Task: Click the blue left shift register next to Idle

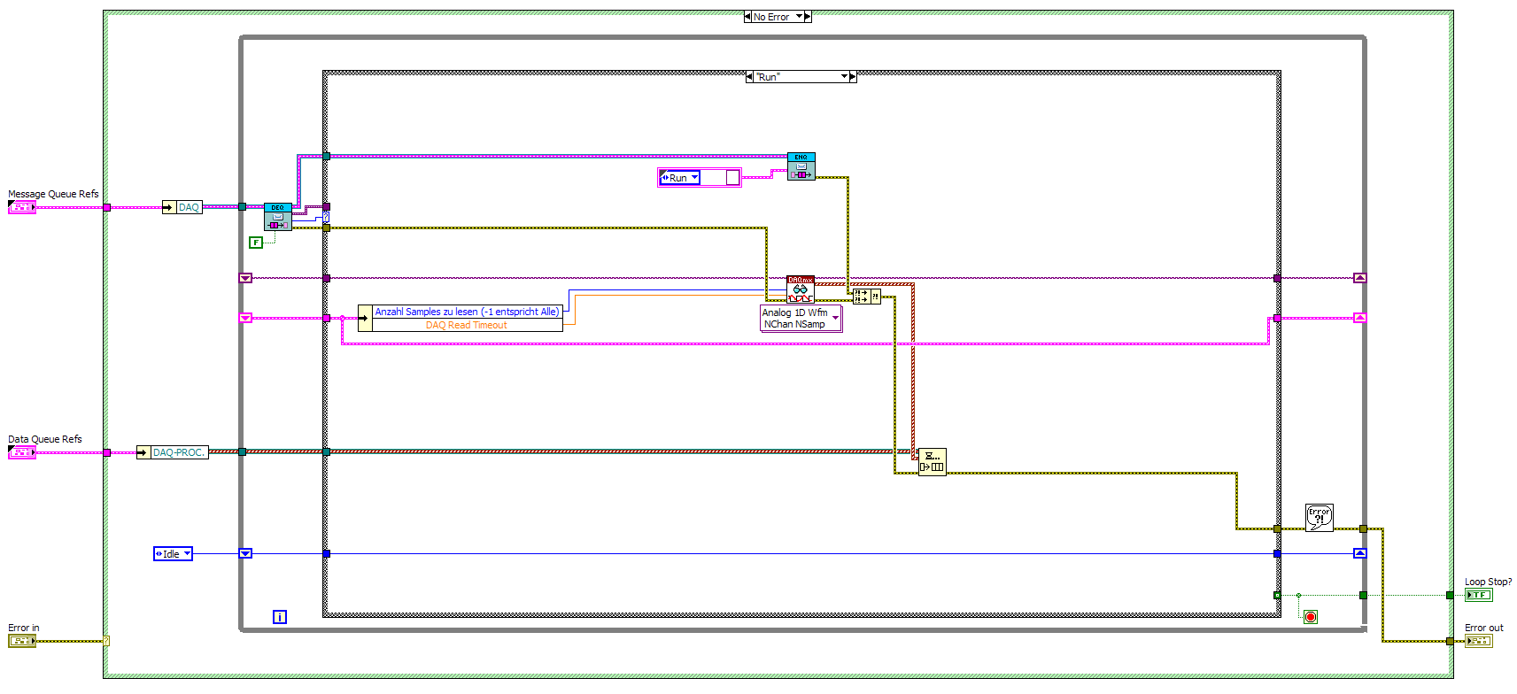Action: tap(245, 553)
